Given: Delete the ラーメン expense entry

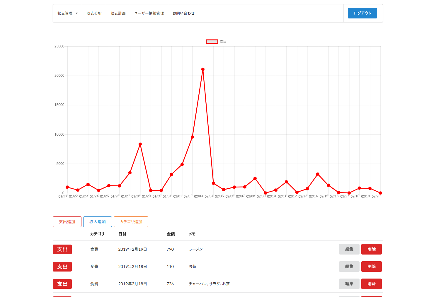Looking at the screenshot, I should (371, 249).
